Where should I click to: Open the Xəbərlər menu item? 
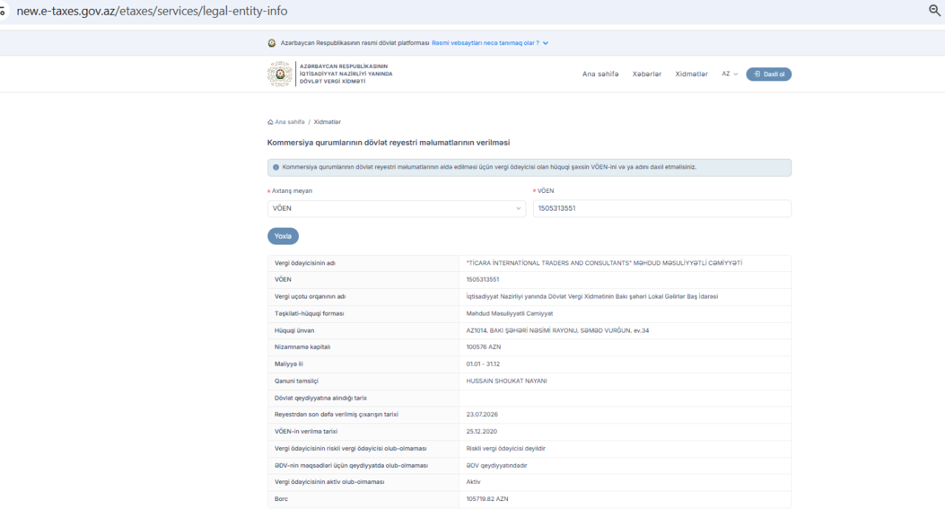(647, 74)
